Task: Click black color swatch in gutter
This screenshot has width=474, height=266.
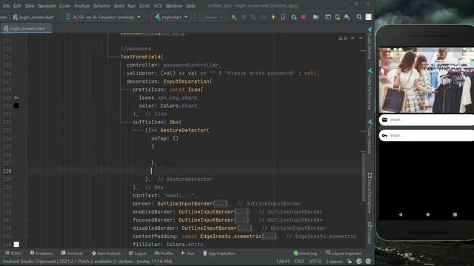Action: point(16,106)
